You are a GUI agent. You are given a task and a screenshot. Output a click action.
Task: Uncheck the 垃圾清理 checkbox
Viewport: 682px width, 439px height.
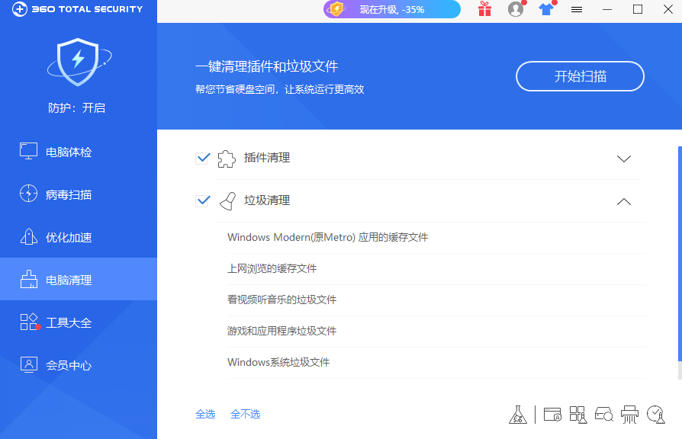[x=203, y=200]
